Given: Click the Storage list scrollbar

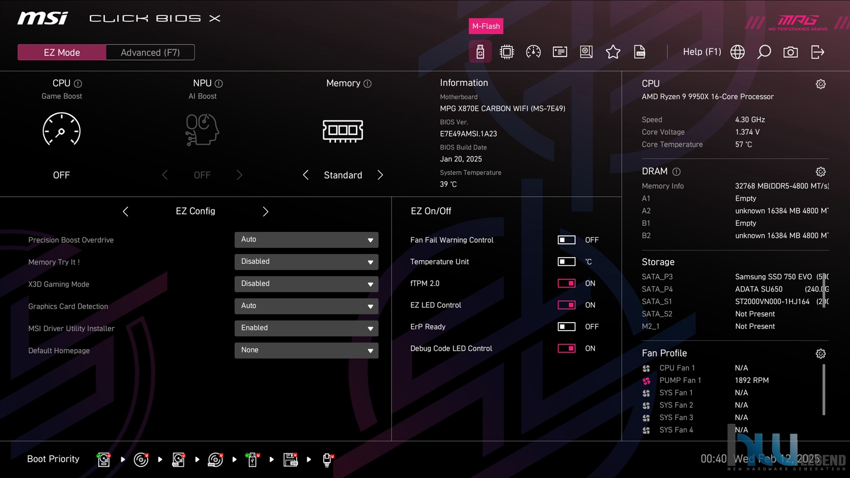Looking at the screenshot, I should 824,290.
